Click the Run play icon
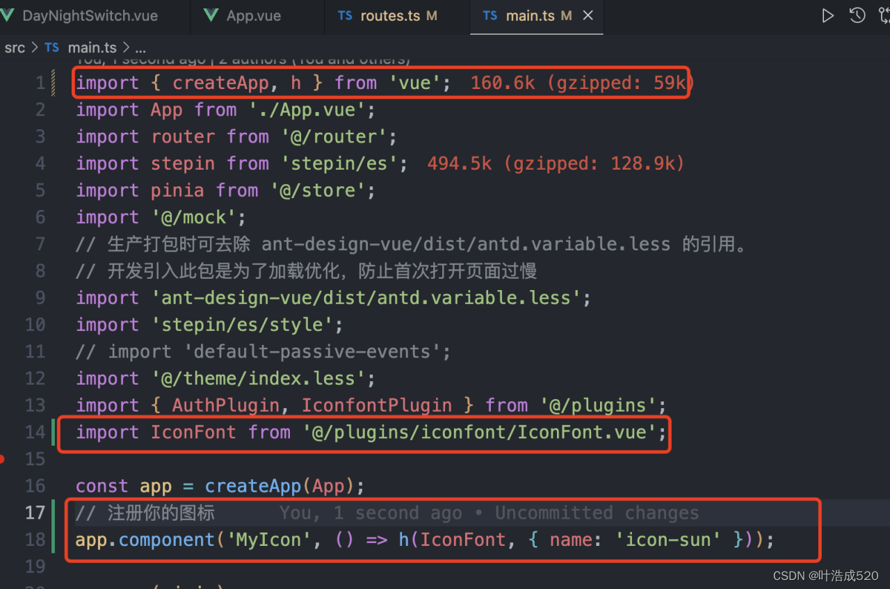 (827, 15)
